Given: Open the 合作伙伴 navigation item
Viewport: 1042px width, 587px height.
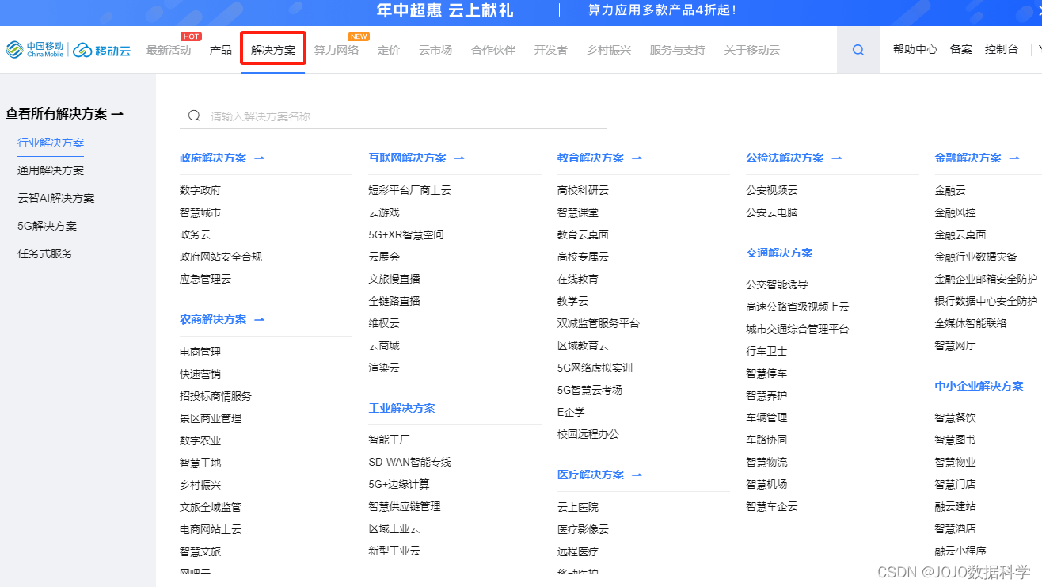Looking at the screenshot, I should pos(493,50).
